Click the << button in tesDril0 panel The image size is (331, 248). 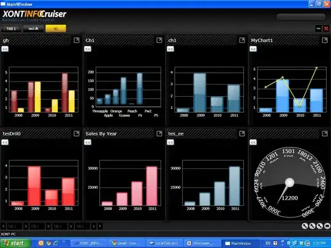click(x=5, y=142)
